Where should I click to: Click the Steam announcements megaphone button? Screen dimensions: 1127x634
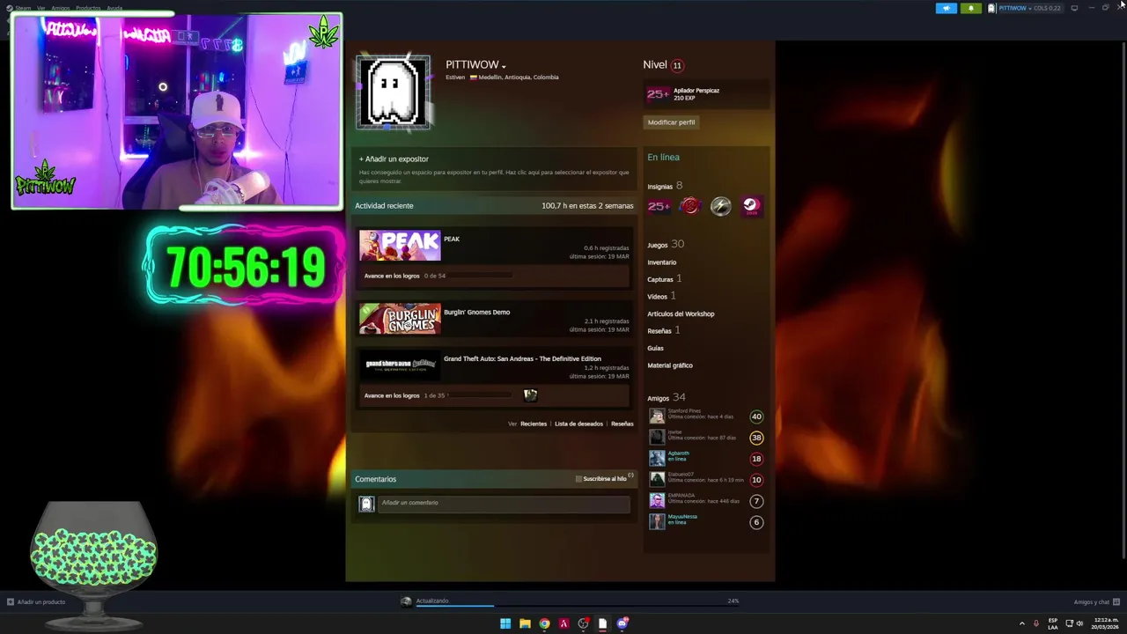[947, 8]
